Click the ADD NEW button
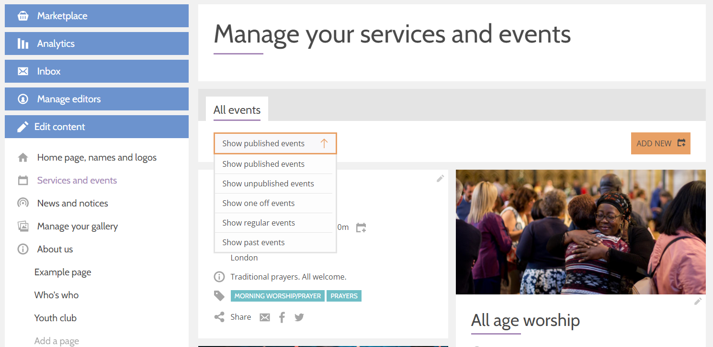The width and height of the screenshot is (713, 347). point(661,143)
